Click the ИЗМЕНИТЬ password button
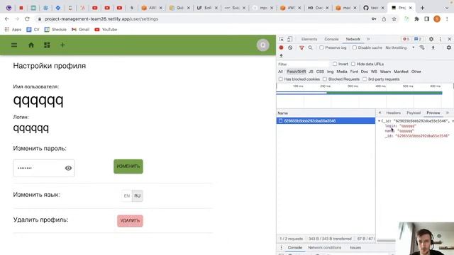 pyautogui.click(x=128, y=166)
